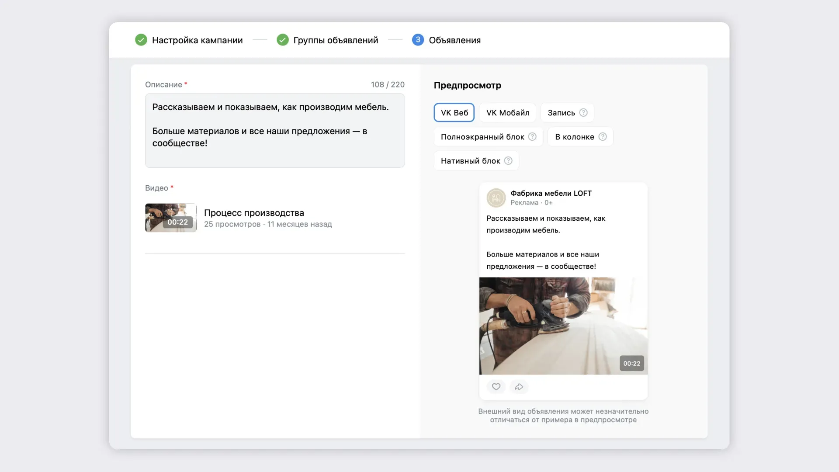Click the Процесс производства video title
The height and width of the screenshot is (472, 839).
tap(254, 213)
